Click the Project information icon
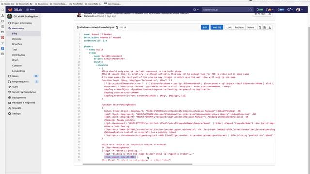This screenshot has height=174, width=310. pos(9,23)
